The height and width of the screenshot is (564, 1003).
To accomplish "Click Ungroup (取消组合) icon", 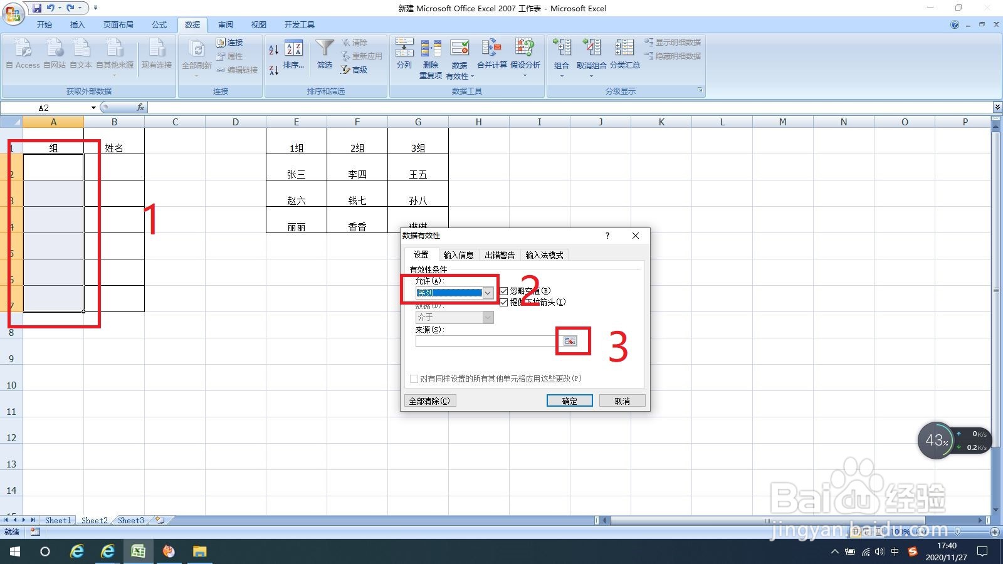I will pos(591,48).
